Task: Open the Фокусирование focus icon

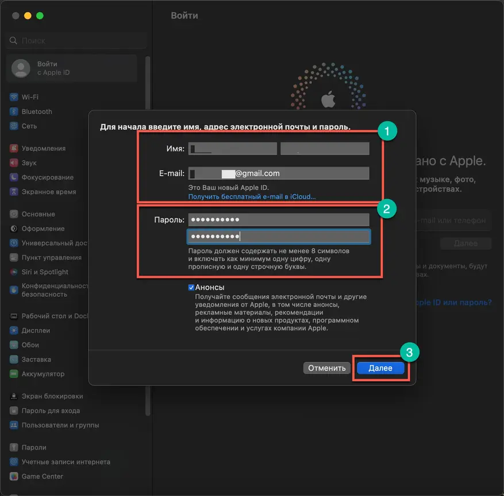Action: (x=14, y=177)
